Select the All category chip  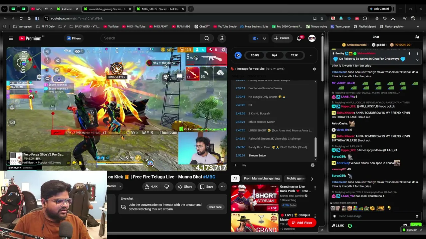[235, 179]
